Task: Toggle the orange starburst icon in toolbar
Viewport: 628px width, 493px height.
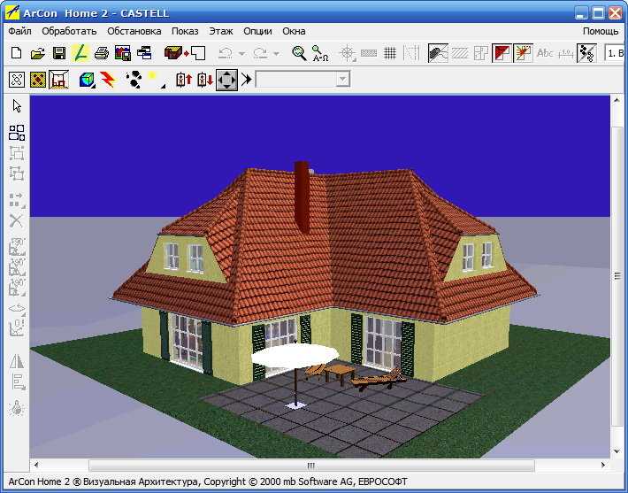Action: [x=523, y=53]
